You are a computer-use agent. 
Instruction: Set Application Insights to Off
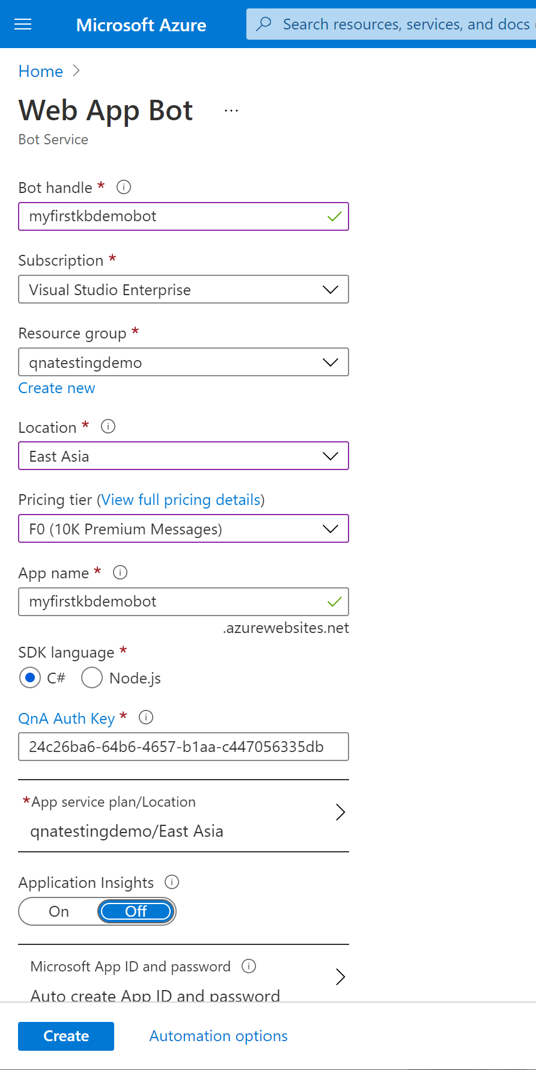click(x=136, y=911)
